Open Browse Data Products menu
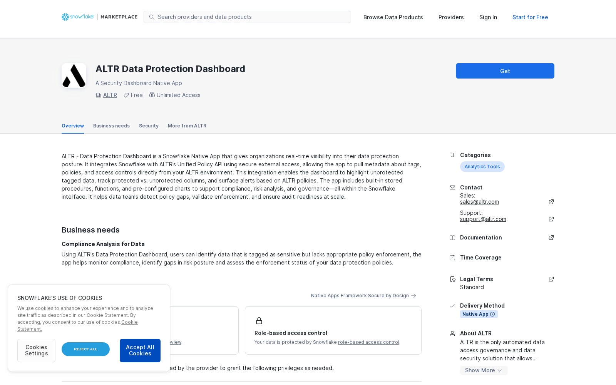 393,17
